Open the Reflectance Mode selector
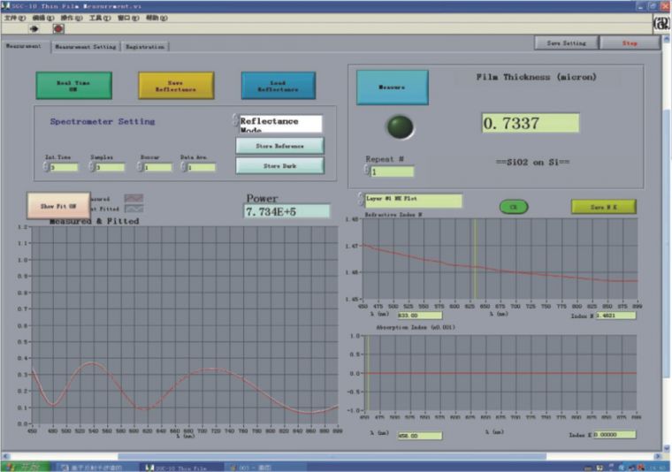Image resolution: width=672 pixels, height=472 pixels. (x=280, y=124)
